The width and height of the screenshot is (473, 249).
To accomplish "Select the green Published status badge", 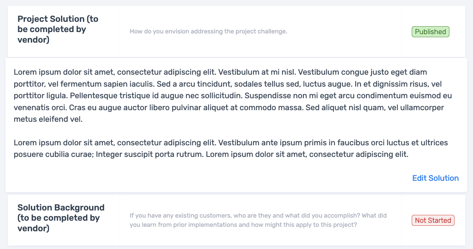I will click(x=430, y=32).
